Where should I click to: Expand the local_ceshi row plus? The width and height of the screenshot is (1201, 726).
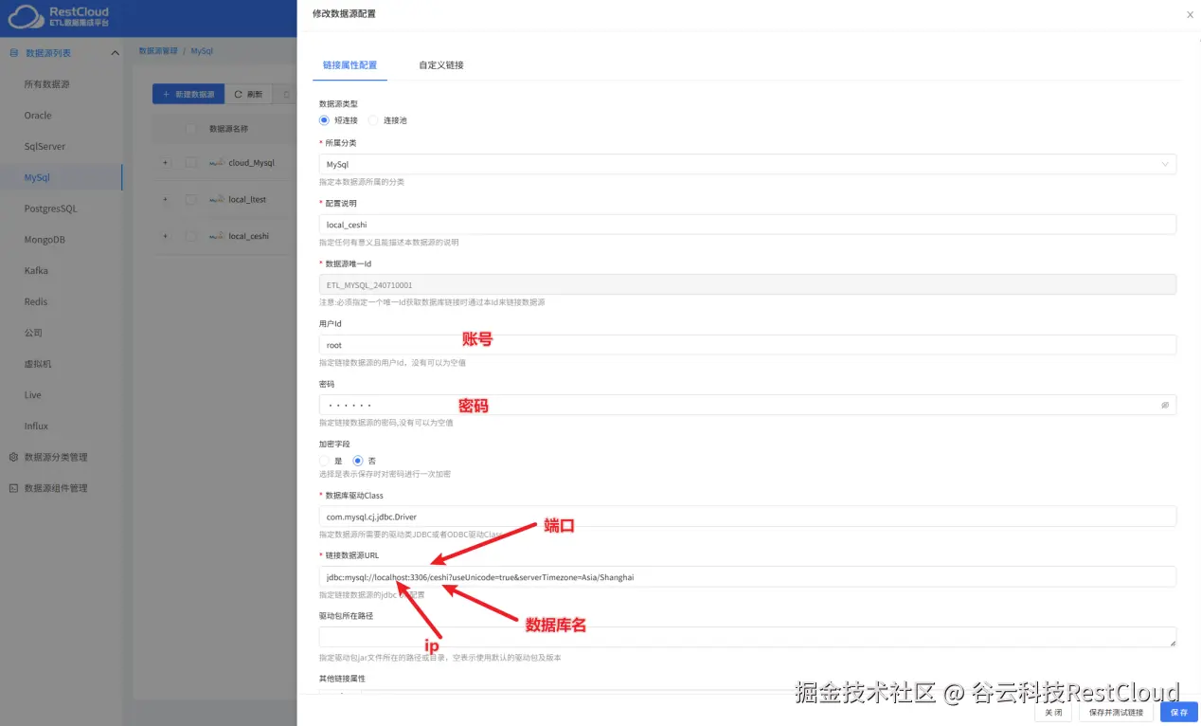165,236
